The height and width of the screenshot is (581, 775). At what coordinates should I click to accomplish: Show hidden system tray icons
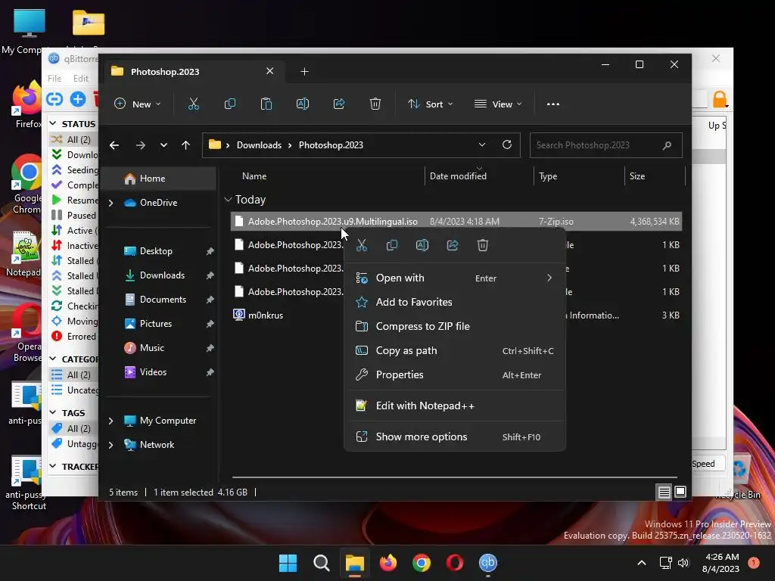click(x=642, y=563)
